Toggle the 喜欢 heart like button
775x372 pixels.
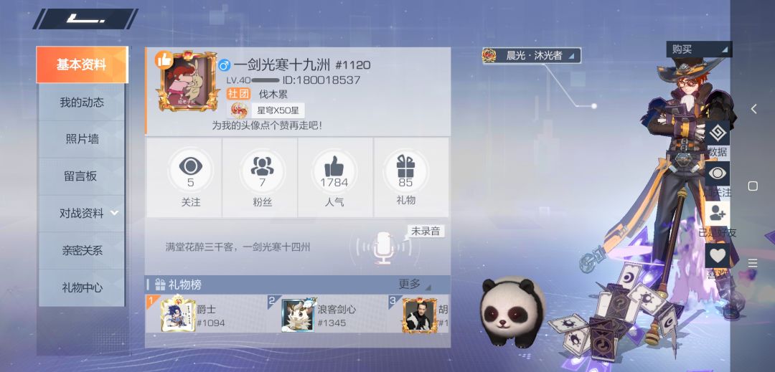point(717,255)
